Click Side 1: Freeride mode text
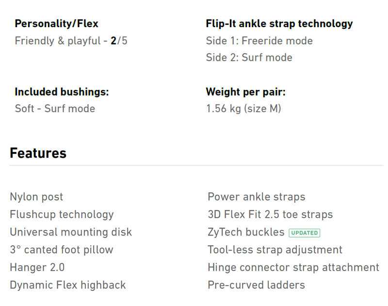The width and height of the screenshot is (388, 306). [x=259, y=41]
